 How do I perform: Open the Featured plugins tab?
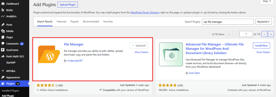[61, 22]
